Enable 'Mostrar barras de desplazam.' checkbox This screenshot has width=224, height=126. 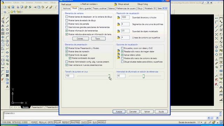click(66, 17)
